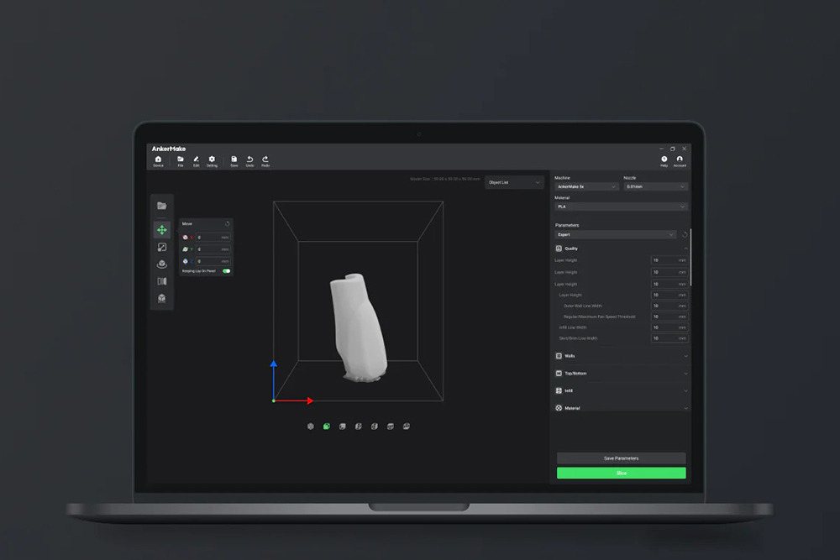
Task: Open the File menu in the toolbar
Action: 181,160
